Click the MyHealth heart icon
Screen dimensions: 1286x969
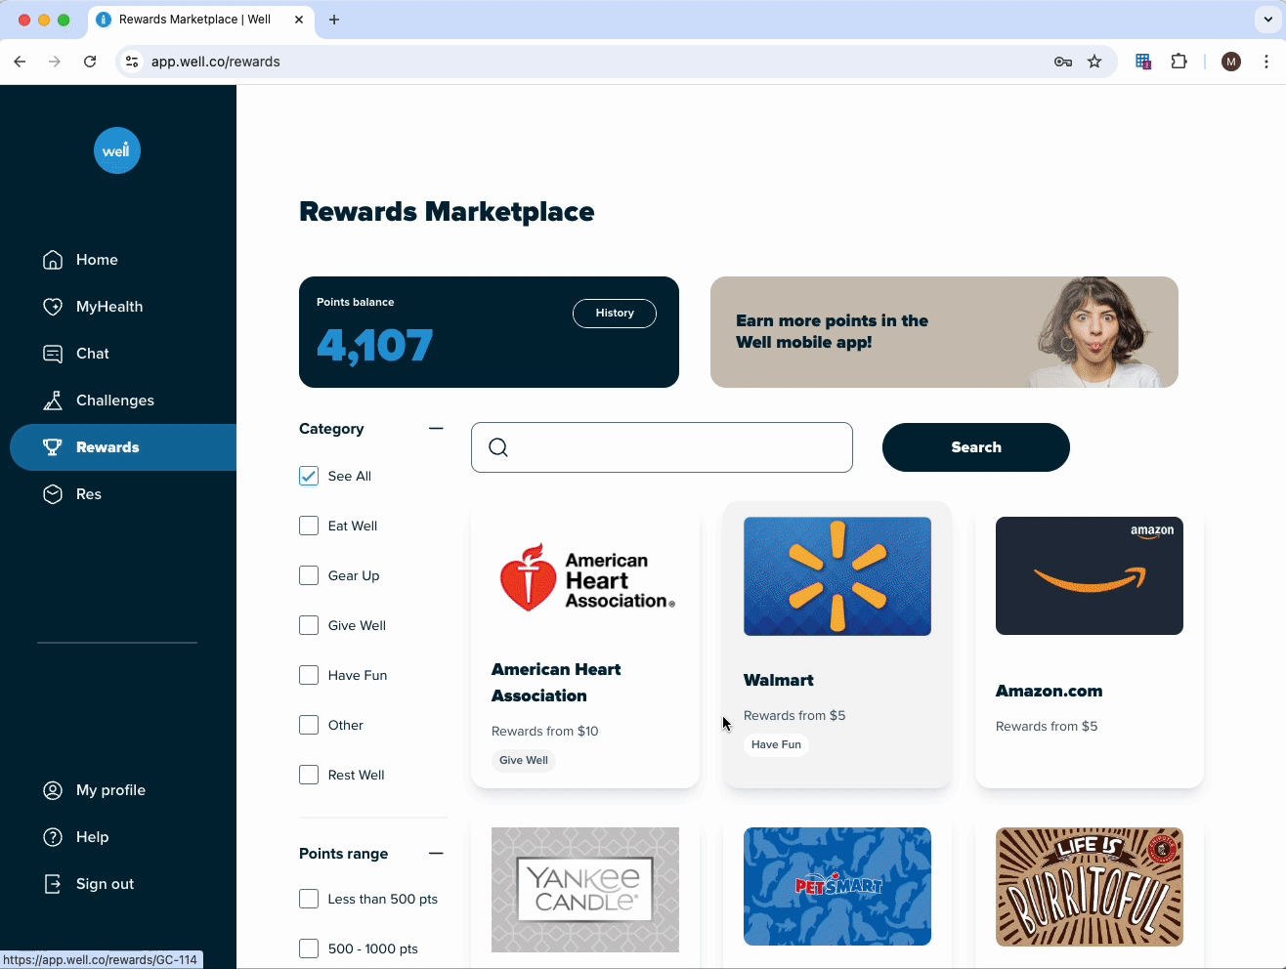point(53,307)
